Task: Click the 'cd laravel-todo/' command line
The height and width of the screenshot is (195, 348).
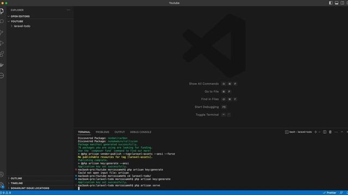Action: (115, 176)
